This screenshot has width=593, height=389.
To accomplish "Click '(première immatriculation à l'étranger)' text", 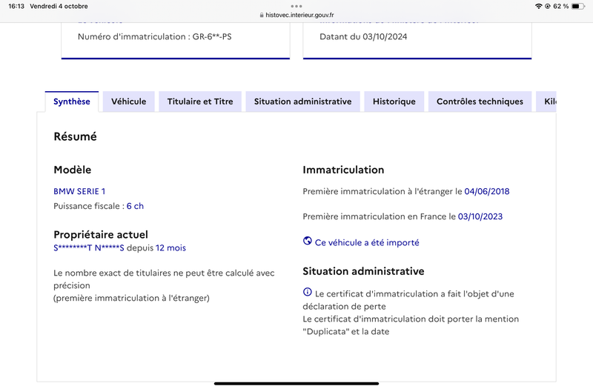I will point(131,298).
